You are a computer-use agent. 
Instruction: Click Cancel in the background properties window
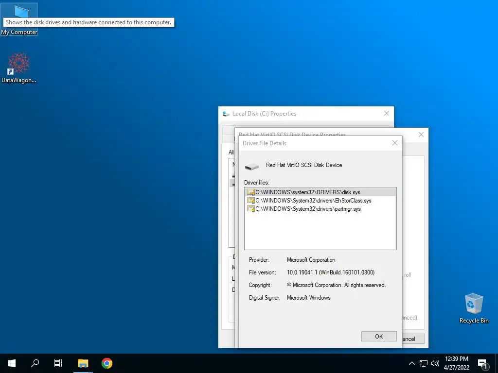point(413,339)
